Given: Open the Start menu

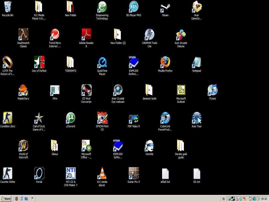Looking at the screenshot, I should pos(6,199).
